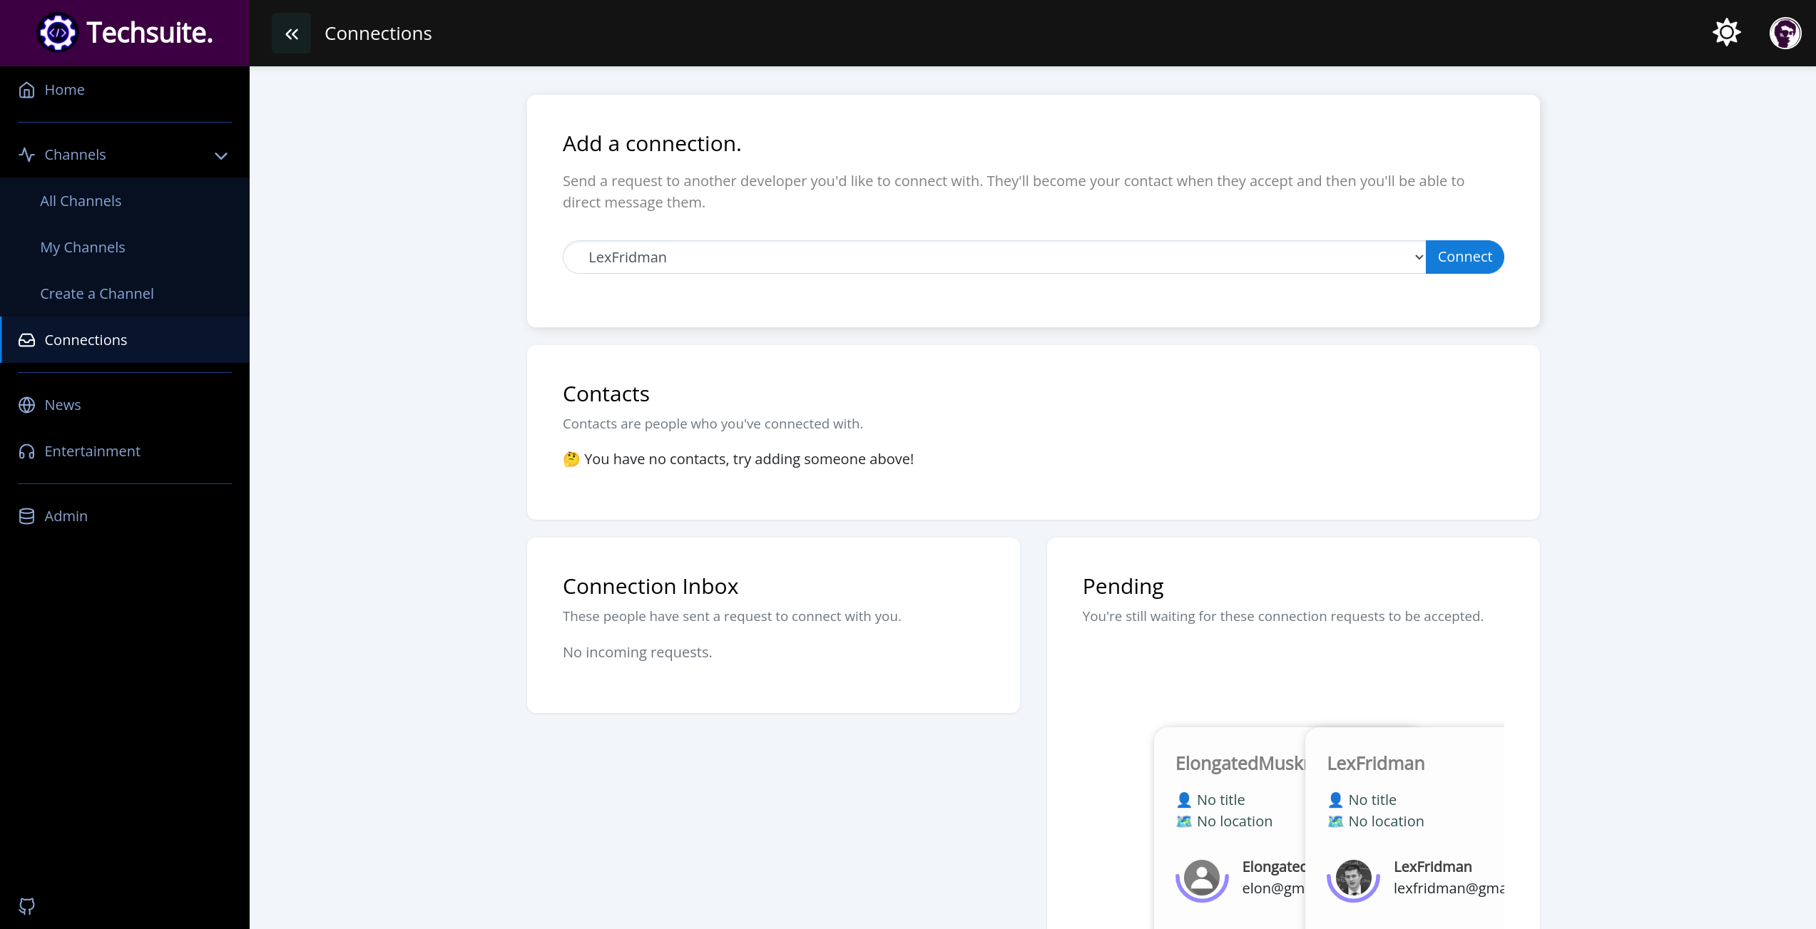Select the News navigation icon

pos(26,404)
